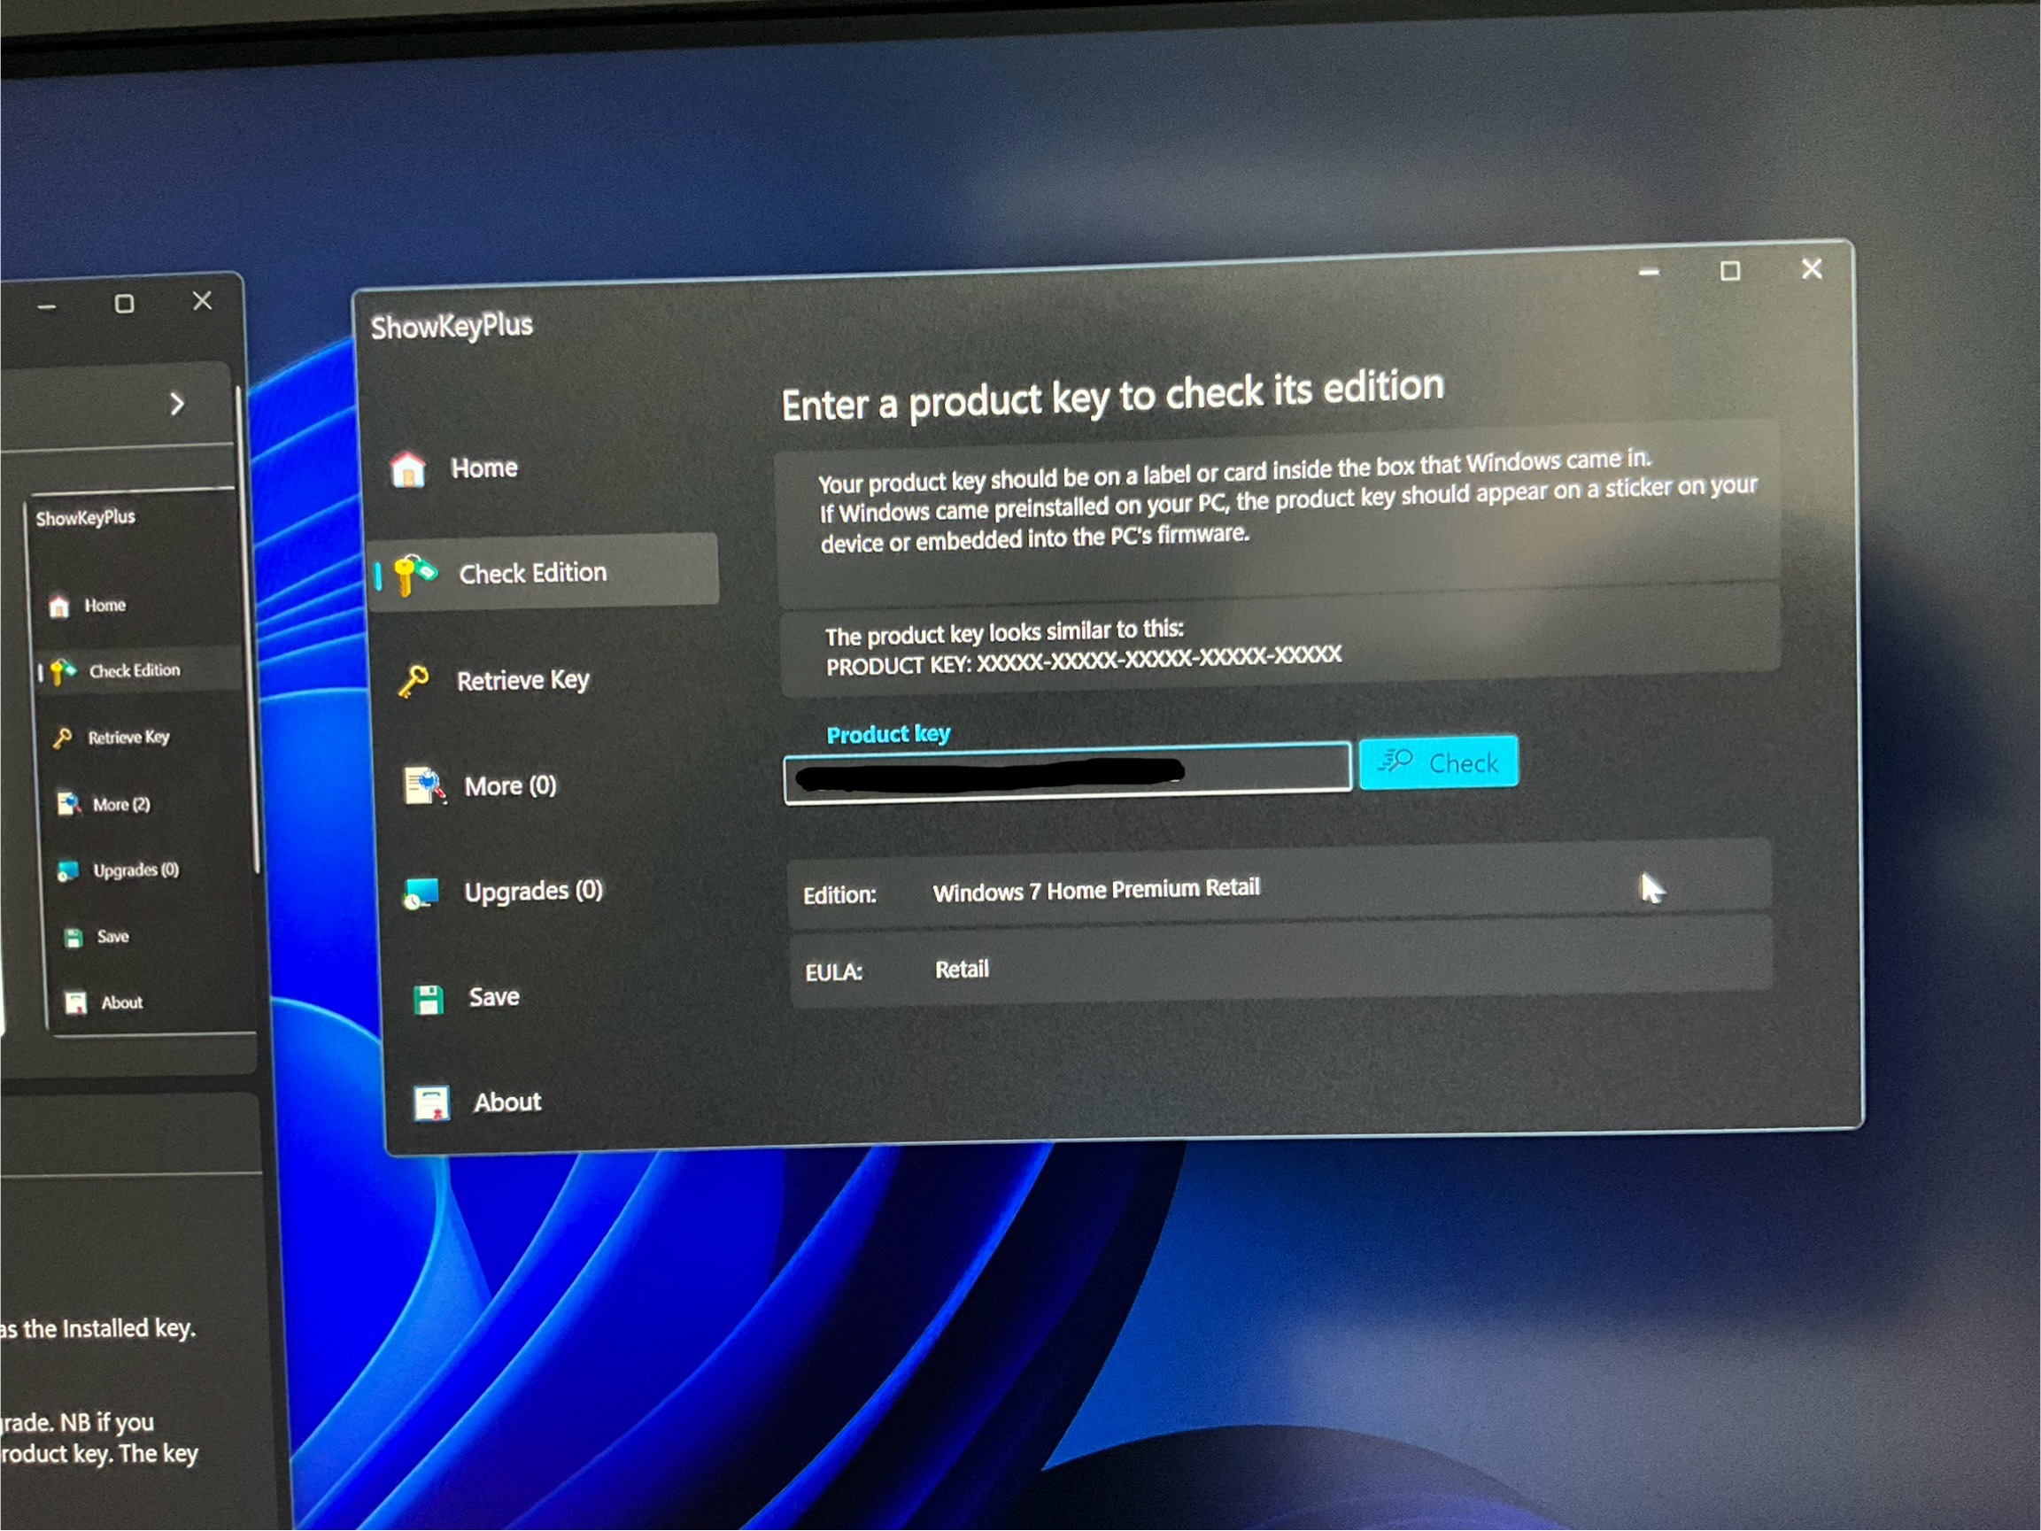Click the Upgrades (0) monitor icon
This screenshot has height=1531, width=2041.
(x=421, y=893)
